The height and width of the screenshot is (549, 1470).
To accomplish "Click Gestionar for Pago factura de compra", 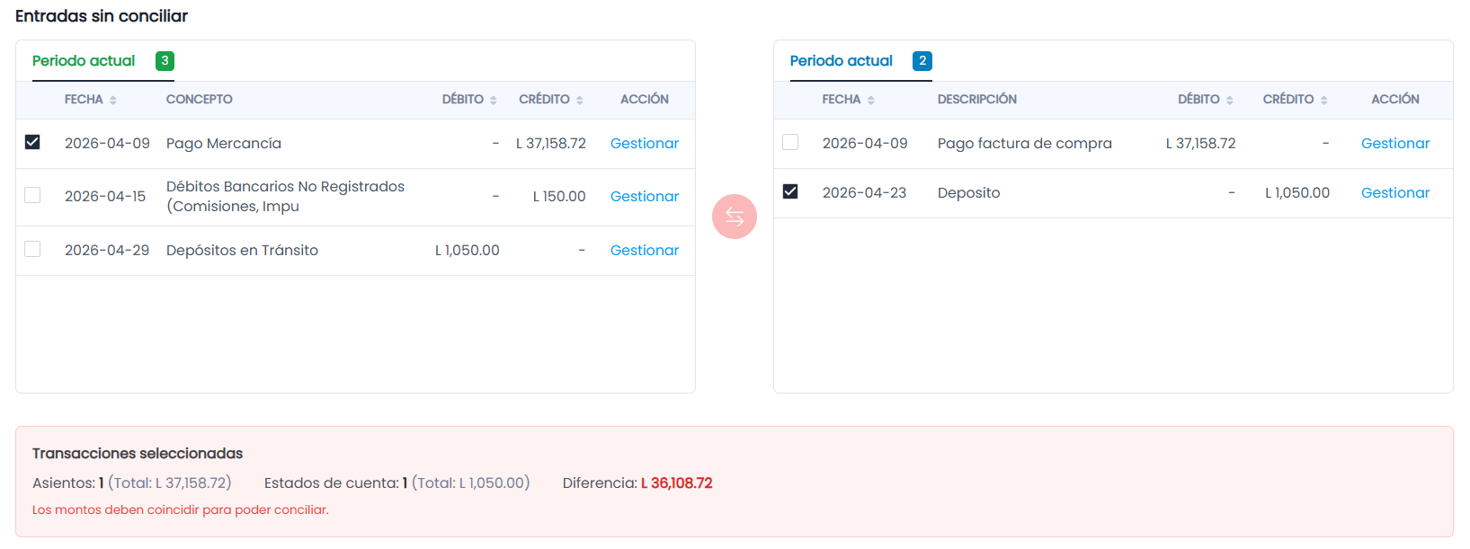I will (x=1395, y=144).
